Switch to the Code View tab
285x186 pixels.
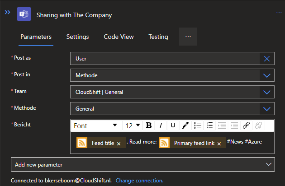(x=119, y=37)
